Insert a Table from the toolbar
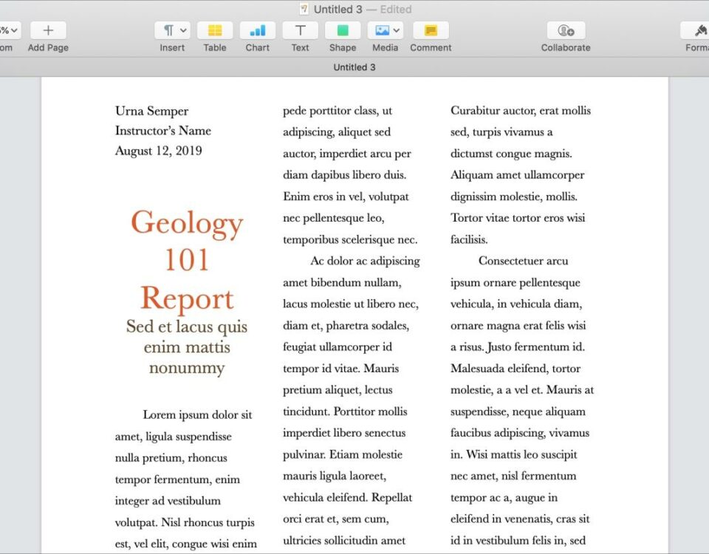This screenshot has width=709, height=554. click(x=215, y=30)
